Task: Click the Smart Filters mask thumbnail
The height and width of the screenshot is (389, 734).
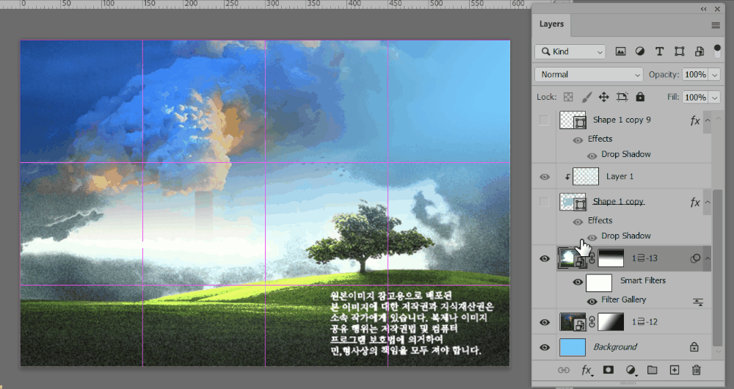Action: [599, 283]
